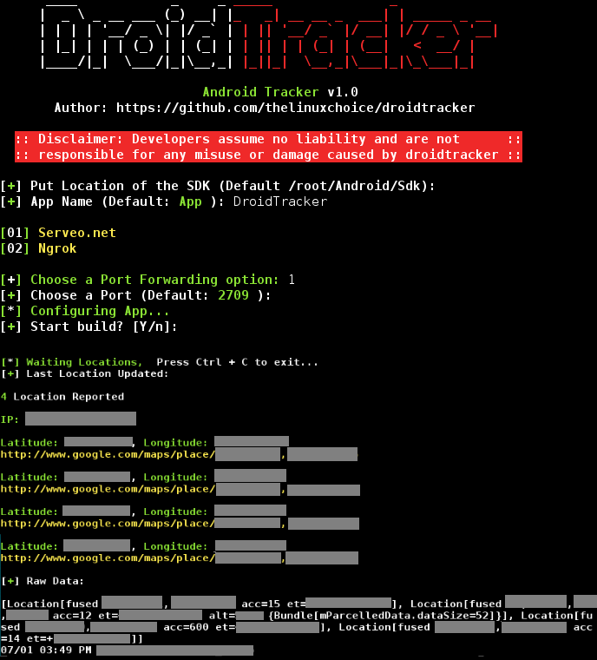Click the Port Forwarding option value 1
The width and height of the screenshot is (597, 660).
(292, 280)
